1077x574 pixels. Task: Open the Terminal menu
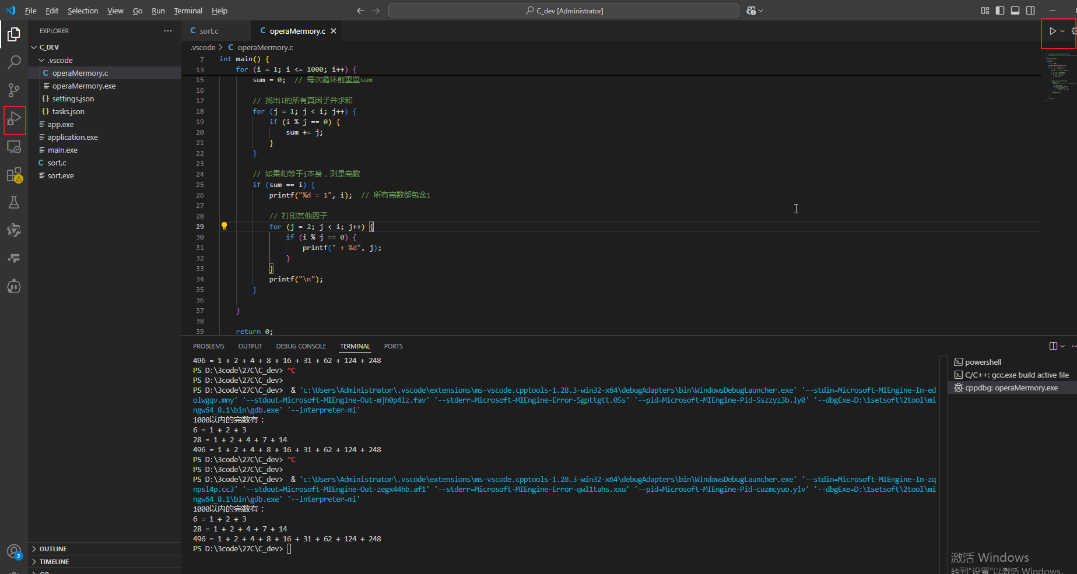pyautogui.click(x=188, y=10)
